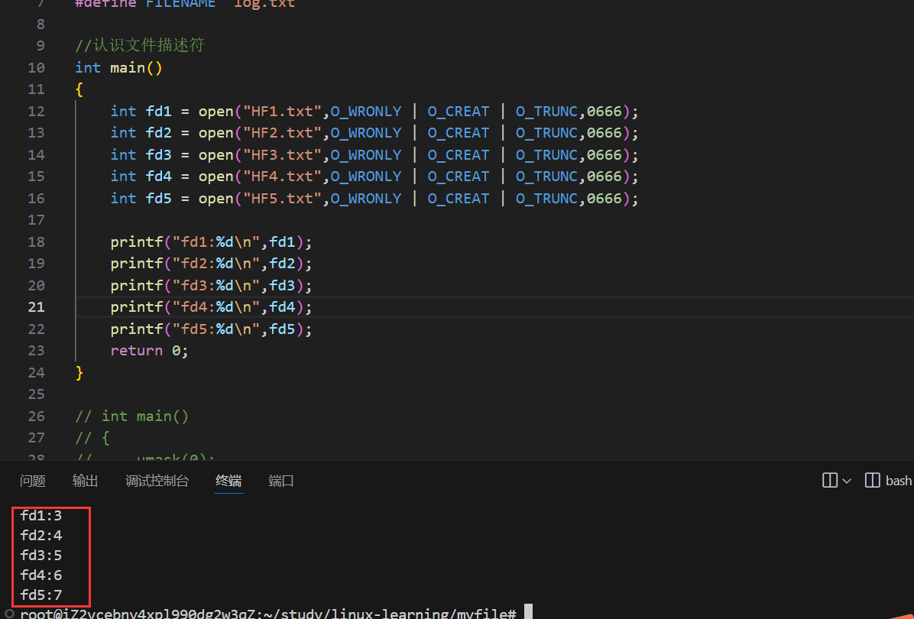Open the 输出 panel tab
This screenshot has width=914, height=619.
[86, 481]
